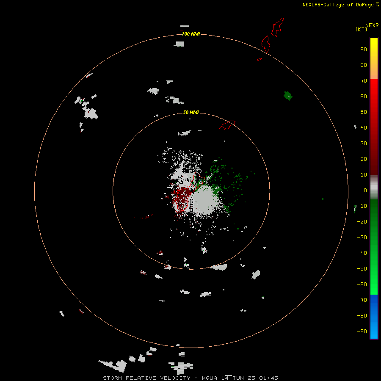Image resolution: width=381 pixels, height=381 pixels.
Task: Click the 14 JUN 25 date in caption
Action: (x=238, y=378)
